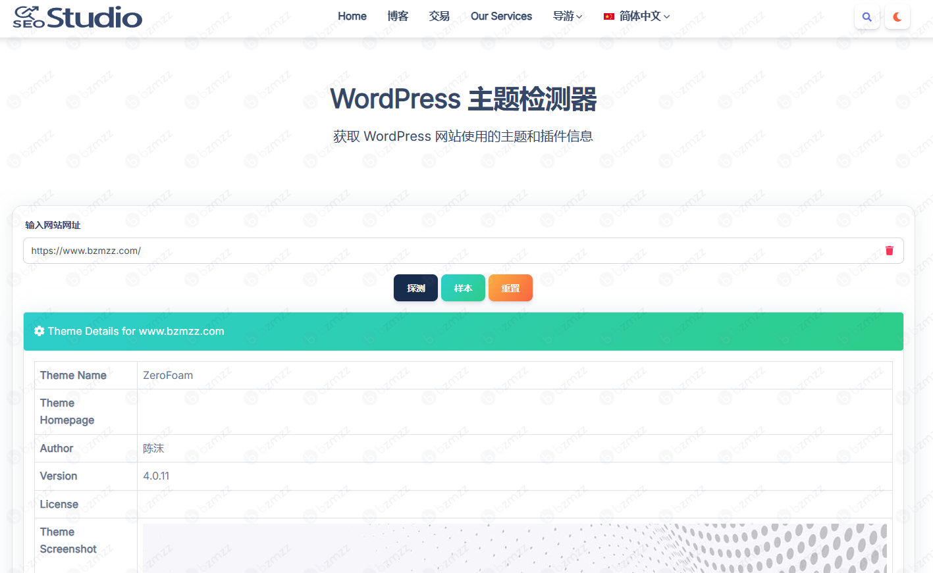This screenshot has width=933, height=573.
Task: Open the site search icon
Action: click(867, 17)
